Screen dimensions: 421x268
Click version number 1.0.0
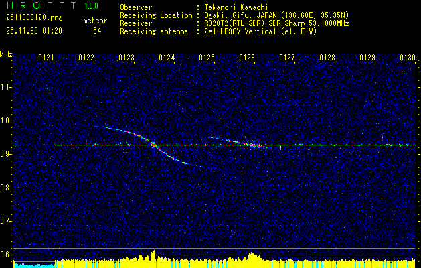coord(91,6)
